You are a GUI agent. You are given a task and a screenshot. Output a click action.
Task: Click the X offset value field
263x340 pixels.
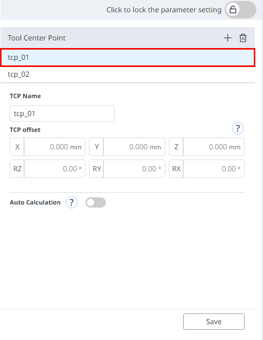55,147
